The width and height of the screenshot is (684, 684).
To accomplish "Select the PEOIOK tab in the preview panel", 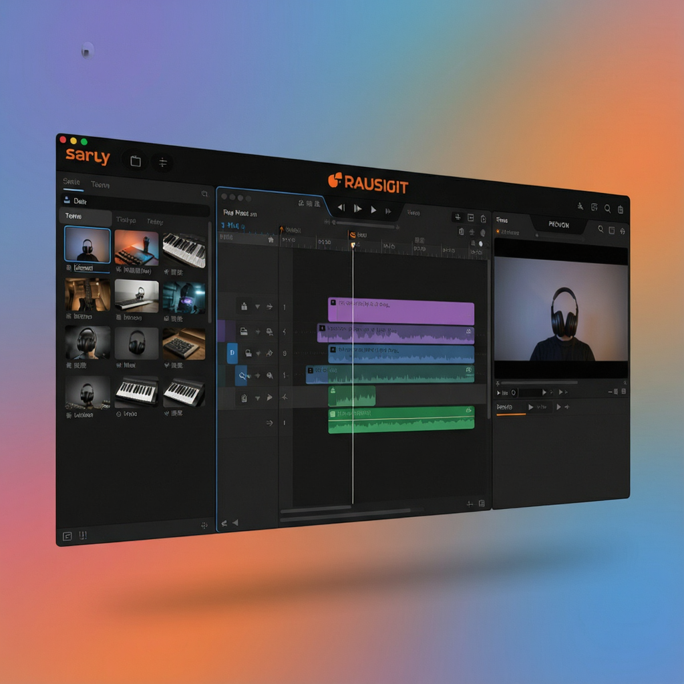I will pyautogui.click(x=559, y=224).
